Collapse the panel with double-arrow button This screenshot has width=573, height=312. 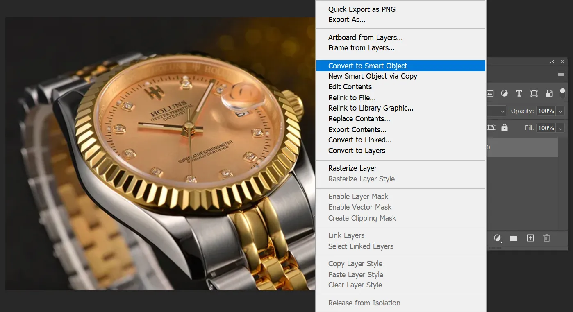point(552,62)
